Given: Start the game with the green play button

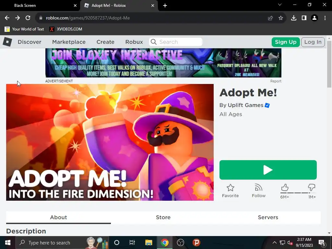Looking at the screenshot, I should (268, 170).
